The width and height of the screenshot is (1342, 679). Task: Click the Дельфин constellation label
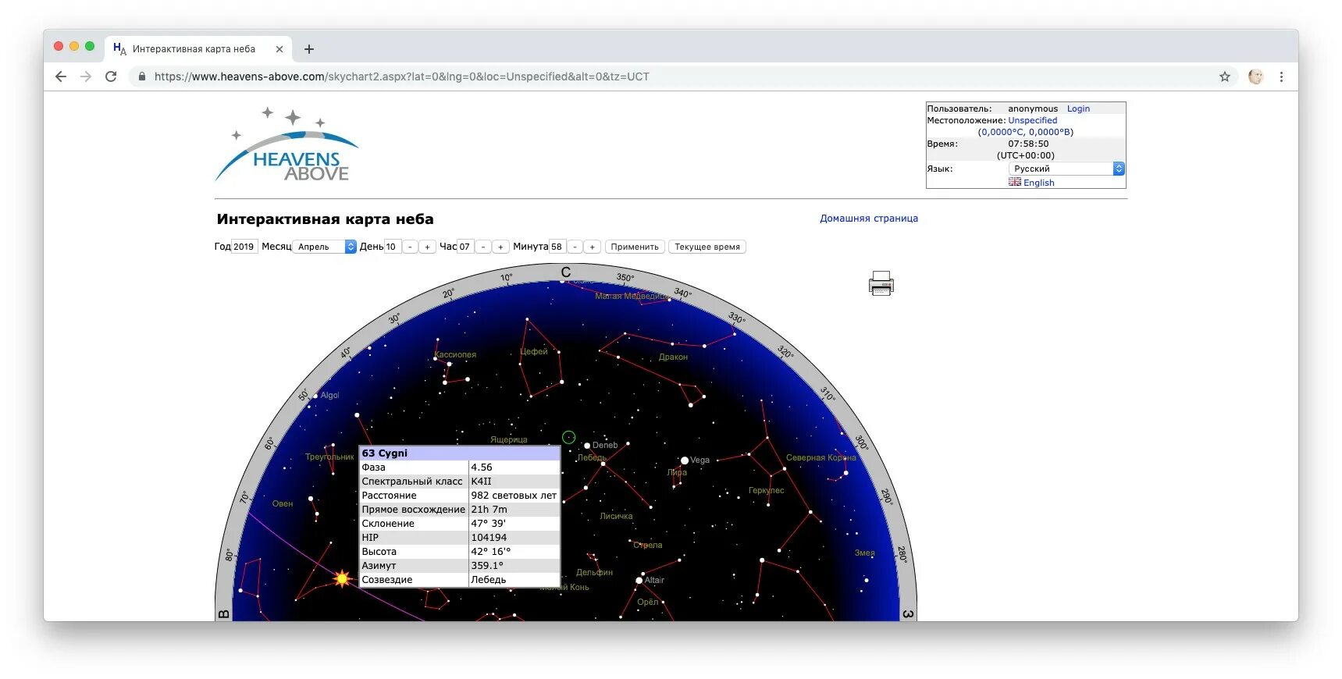coord(594,572)
